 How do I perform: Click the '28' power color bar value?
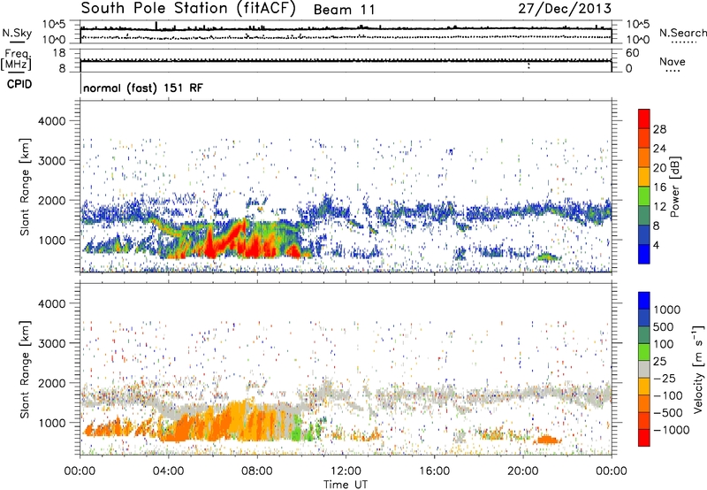pos(659,129)
